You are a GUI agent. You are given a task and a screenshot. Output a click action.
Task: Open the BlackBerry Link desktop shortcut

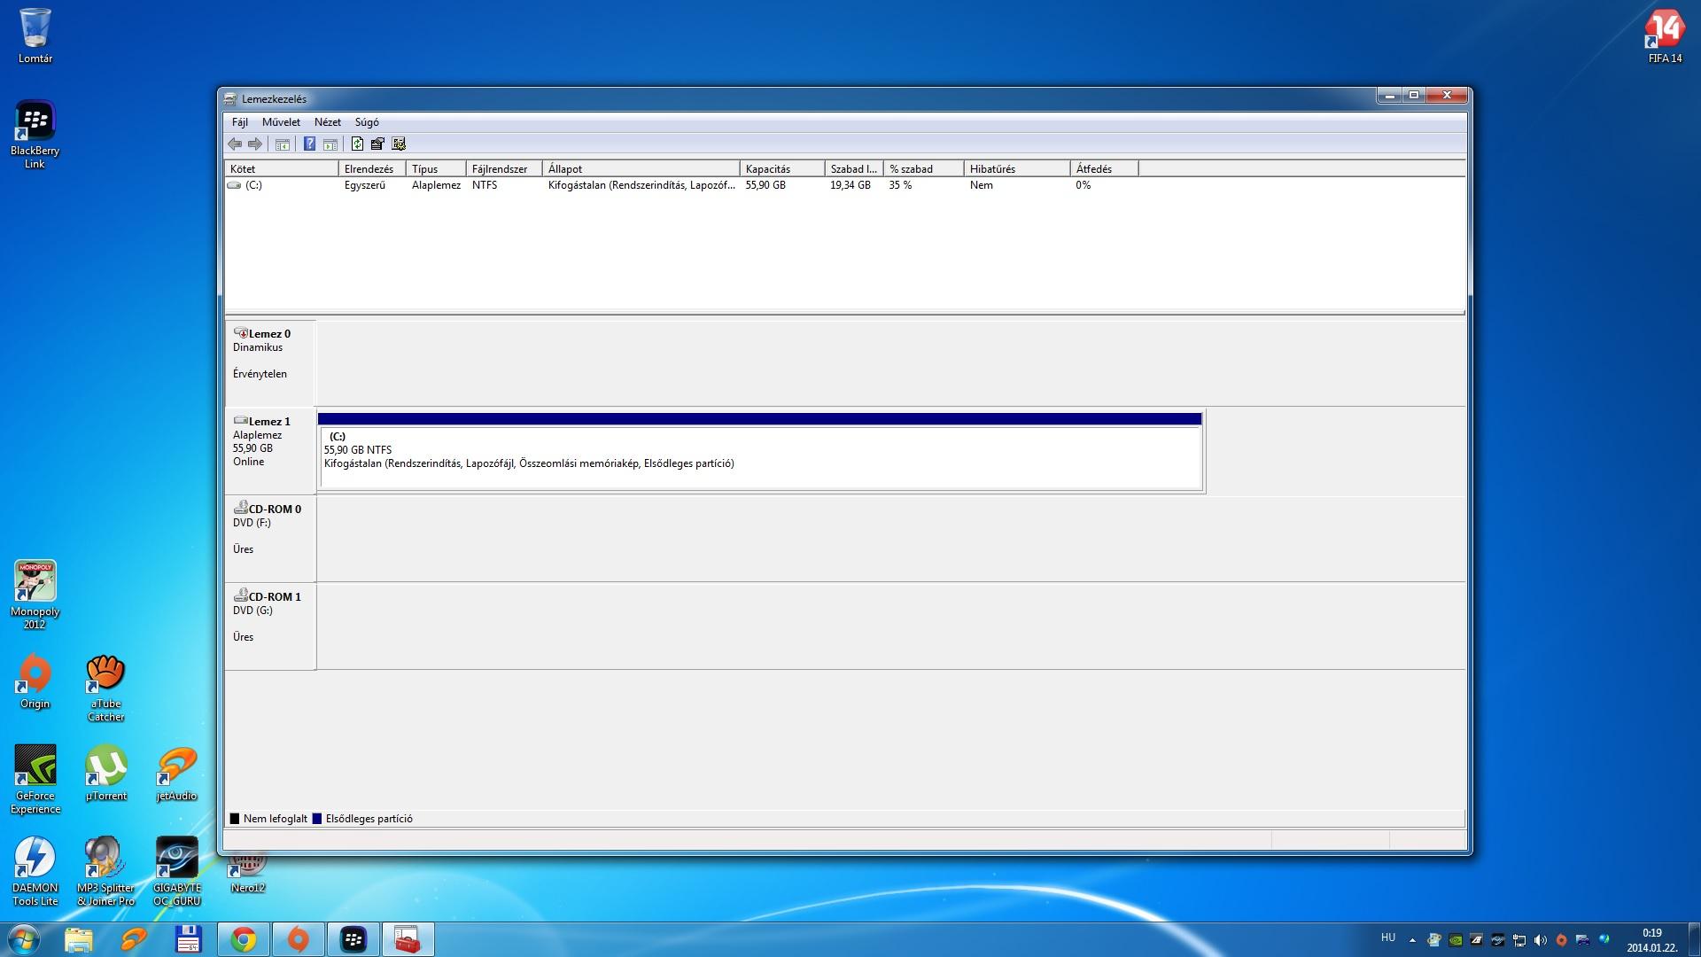point(35,135)
